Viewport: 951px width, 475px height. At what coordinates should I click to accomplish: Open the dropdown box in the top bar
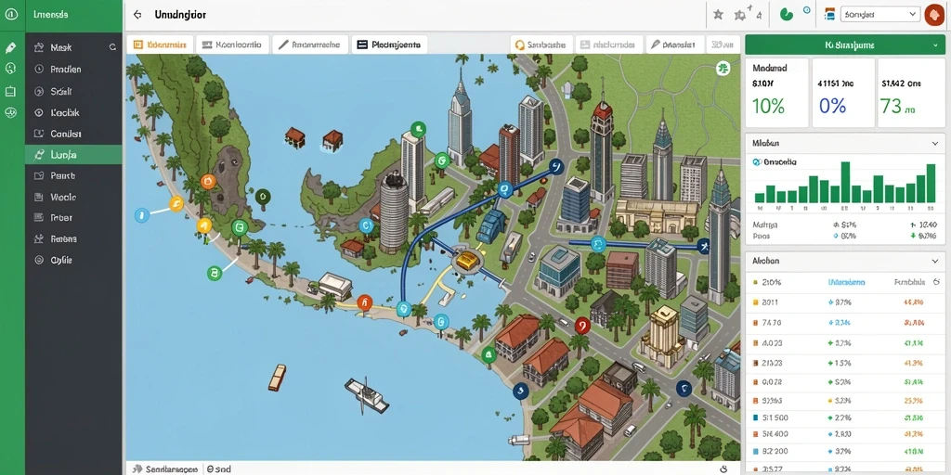[880, 15]
